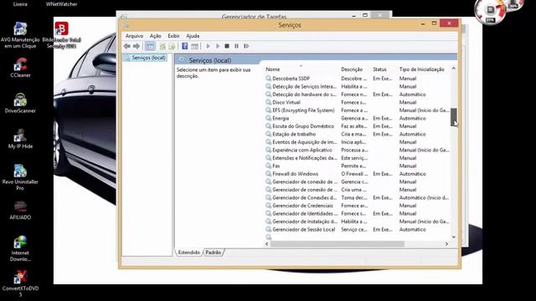Open Bitdefender Total Security desktop icon
536x301 pixels.
[x=61, y=35]
